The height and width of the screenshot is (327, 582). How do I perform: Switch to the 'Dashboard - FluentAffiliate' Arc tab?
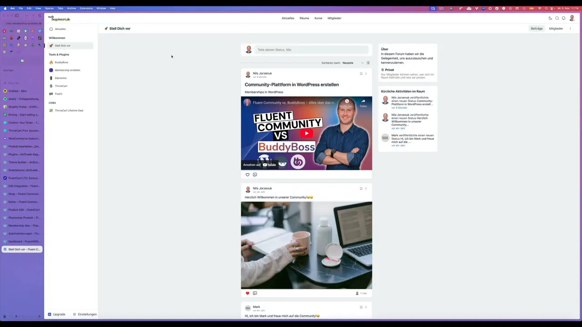(x=22, y=241)
